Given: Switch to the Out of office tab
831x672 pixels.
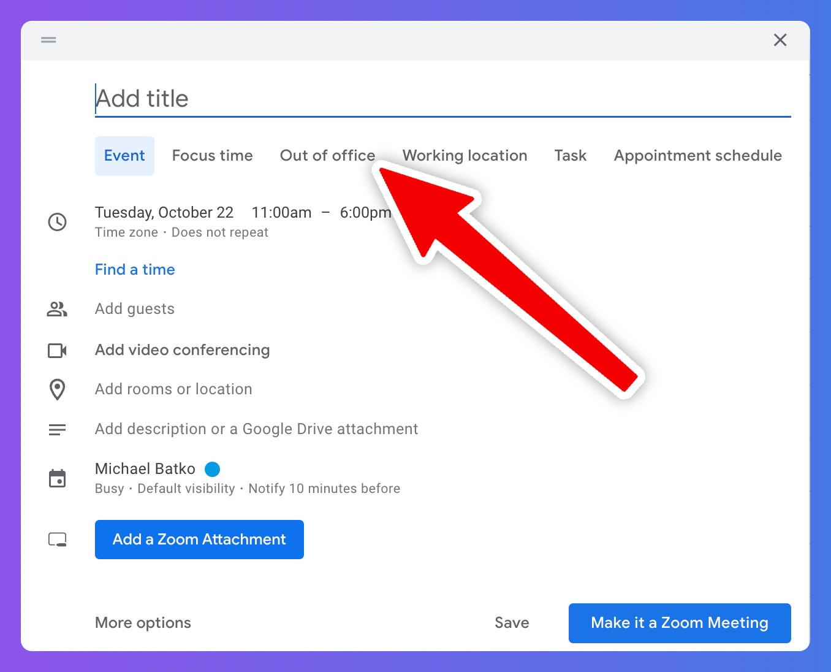Looking at the screenshot, I should click(327, 156).
